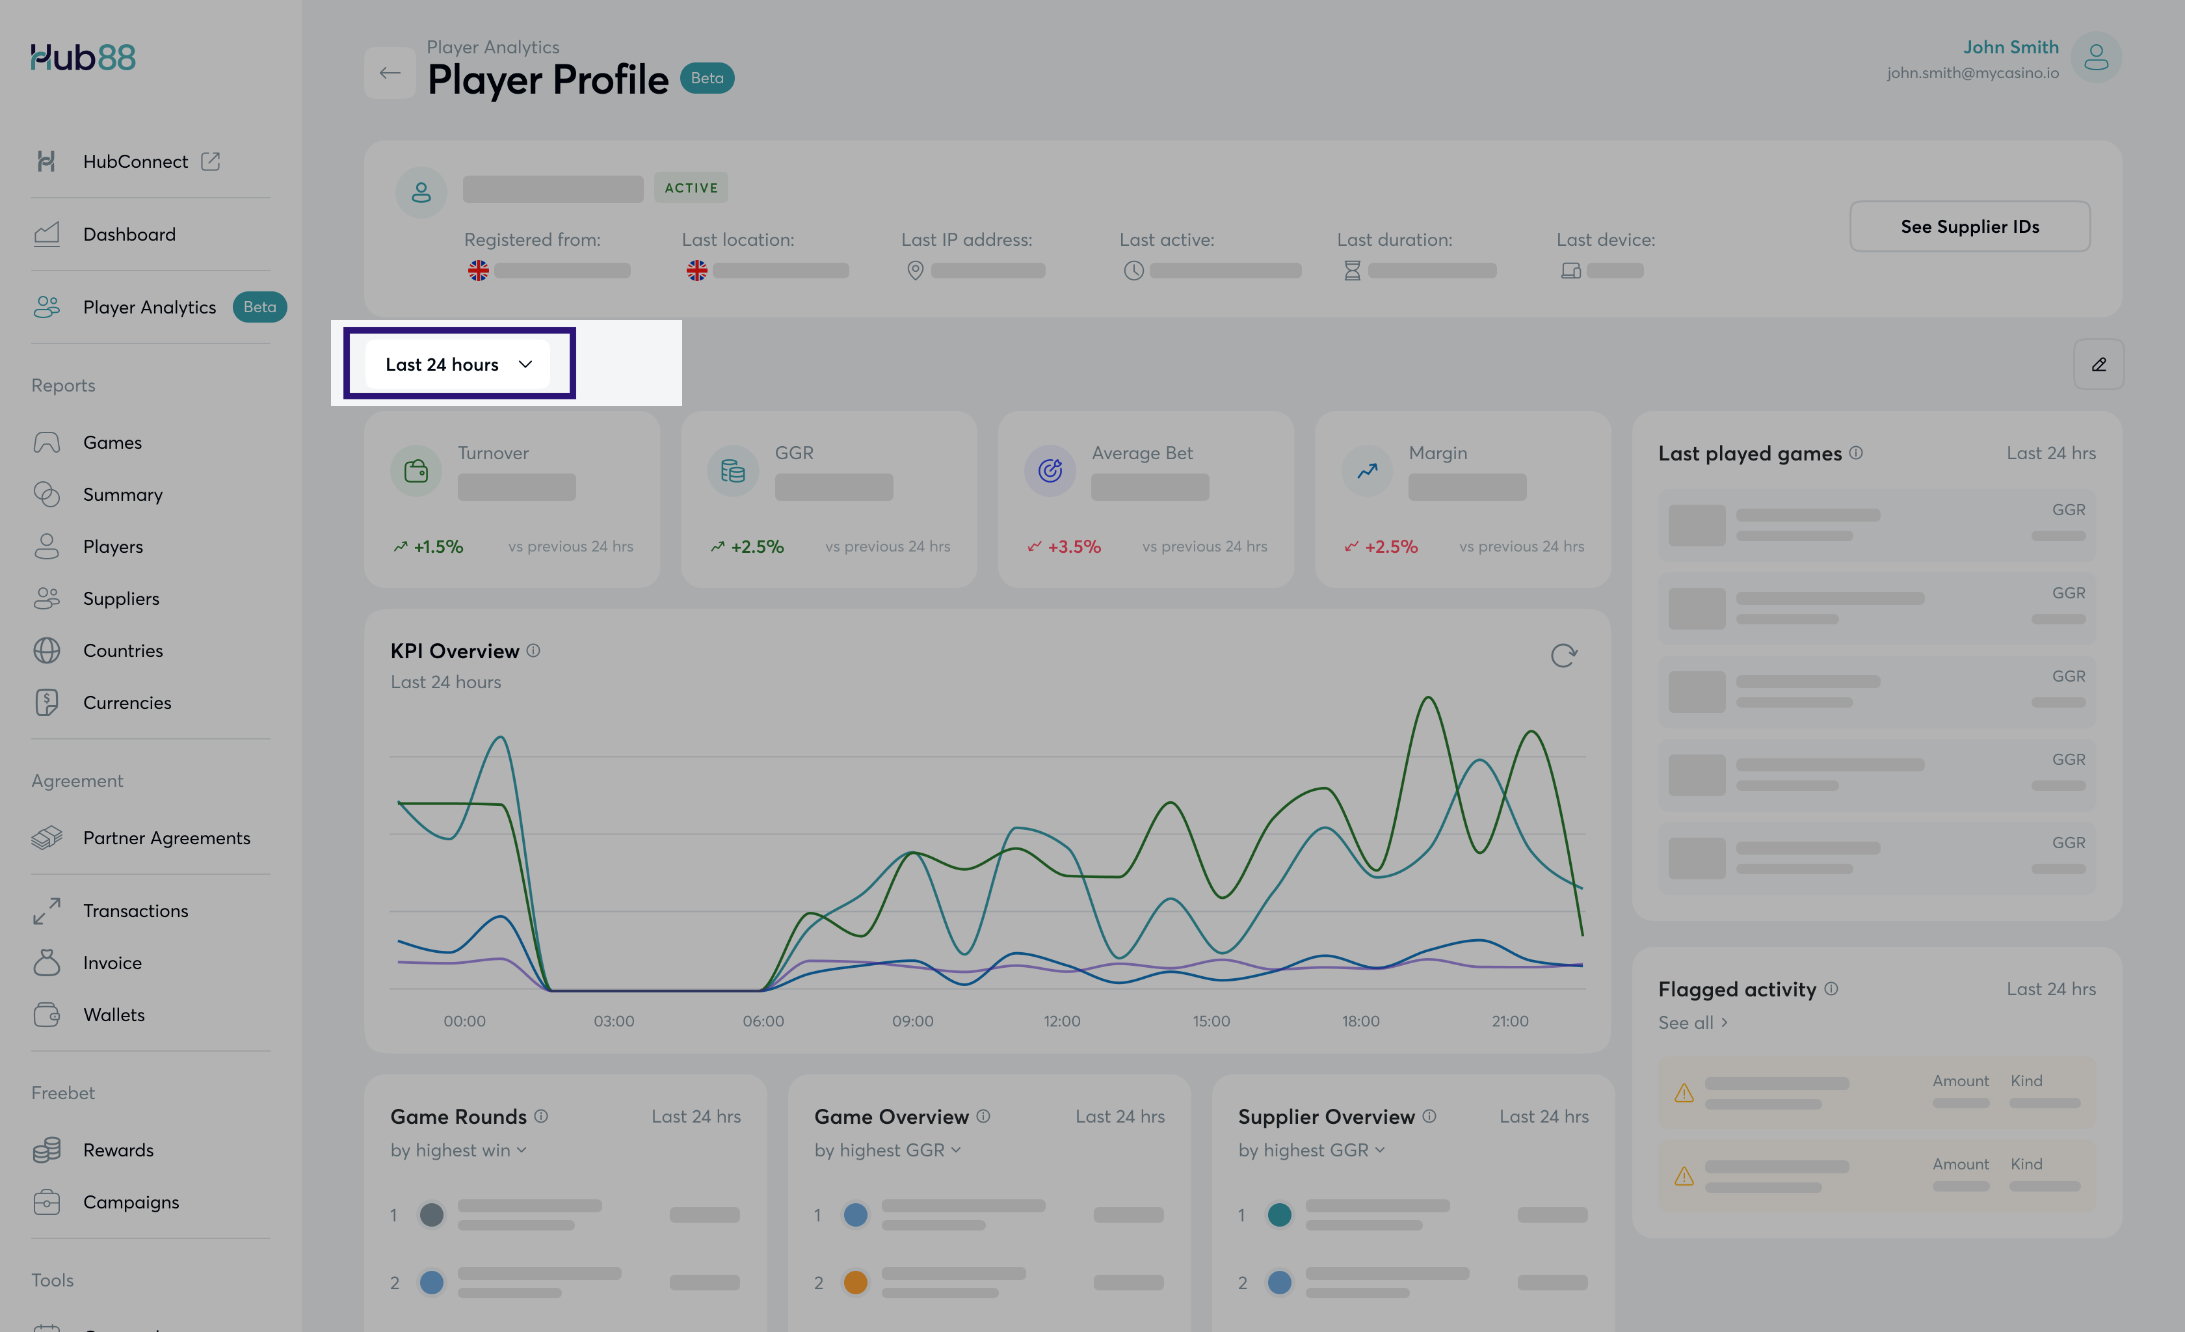This screenshot has width=2185, height=1332.
Task: Click the back arrow beside Player Profile
Action: (390, 73)
